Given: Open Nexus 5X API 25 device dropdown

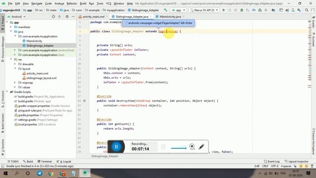Looking at the screenshot, I should pyautogui.click(x=204, y=10).
